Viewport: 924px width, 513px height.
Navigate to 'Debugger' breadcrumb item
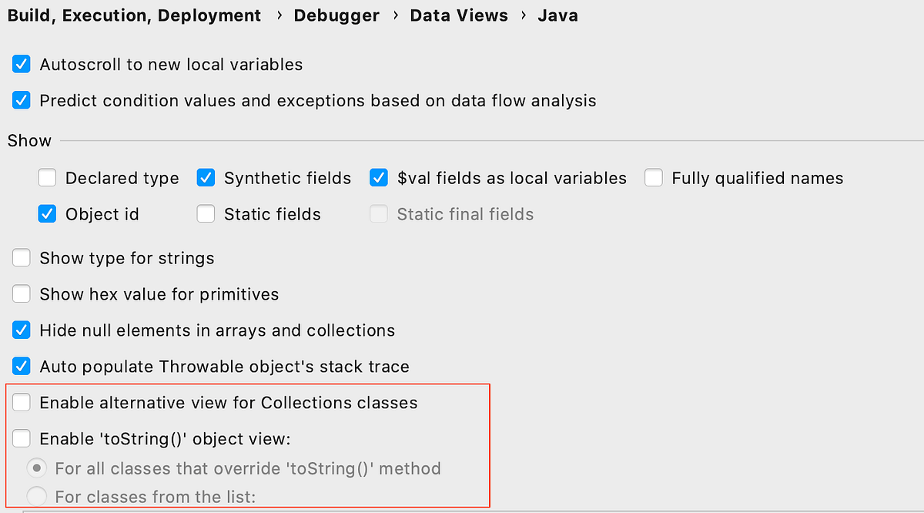[x=336, y=15]
